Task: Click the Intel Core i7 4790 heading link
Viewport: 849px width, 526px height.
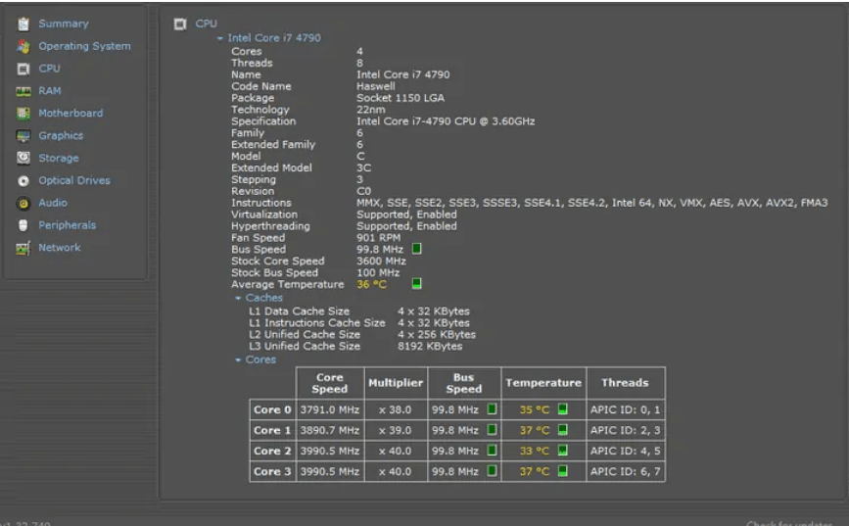Action: click(274, 38)
